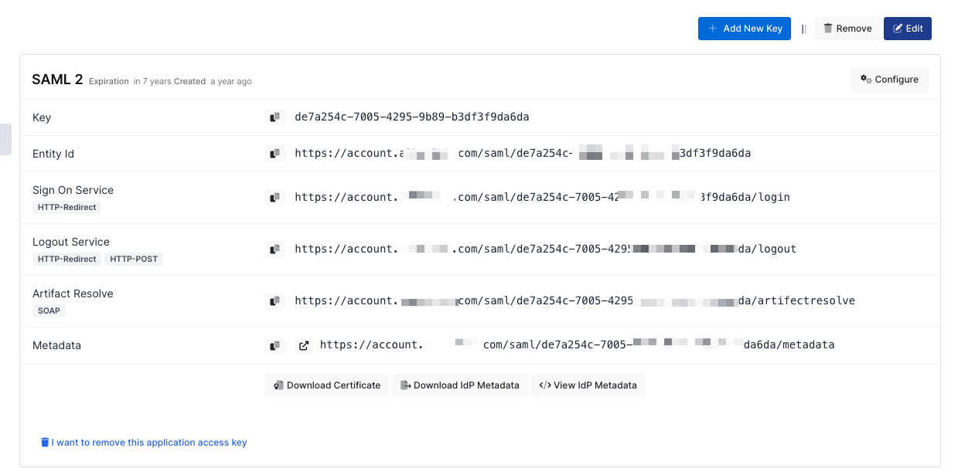Click the Add New Key button
The image size is (975, 475).
coord(744,29)
